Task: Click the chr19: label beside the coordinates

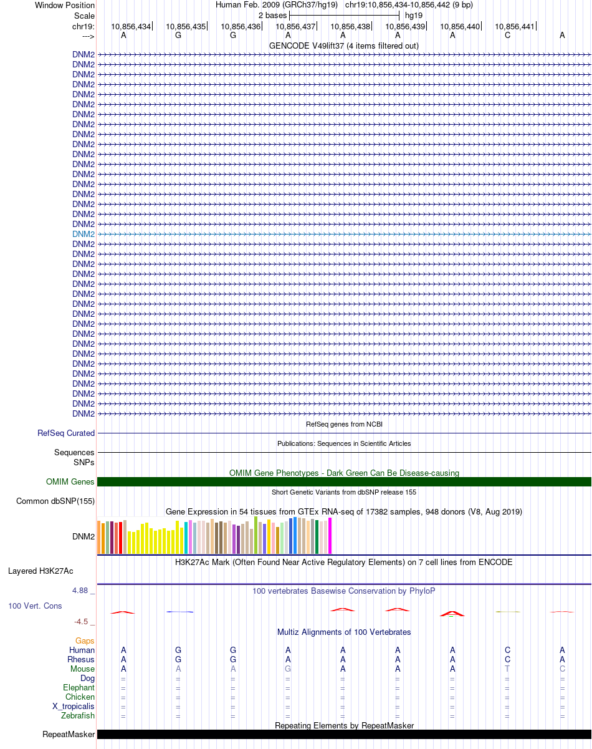Action: [x=84, y=26]
